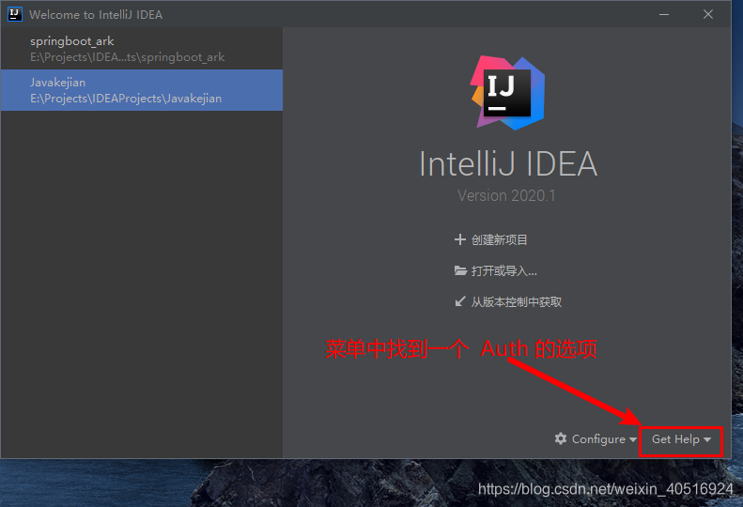Click the checkout arrow icon beside 从版本控制中获取

[x=459, y=301]
